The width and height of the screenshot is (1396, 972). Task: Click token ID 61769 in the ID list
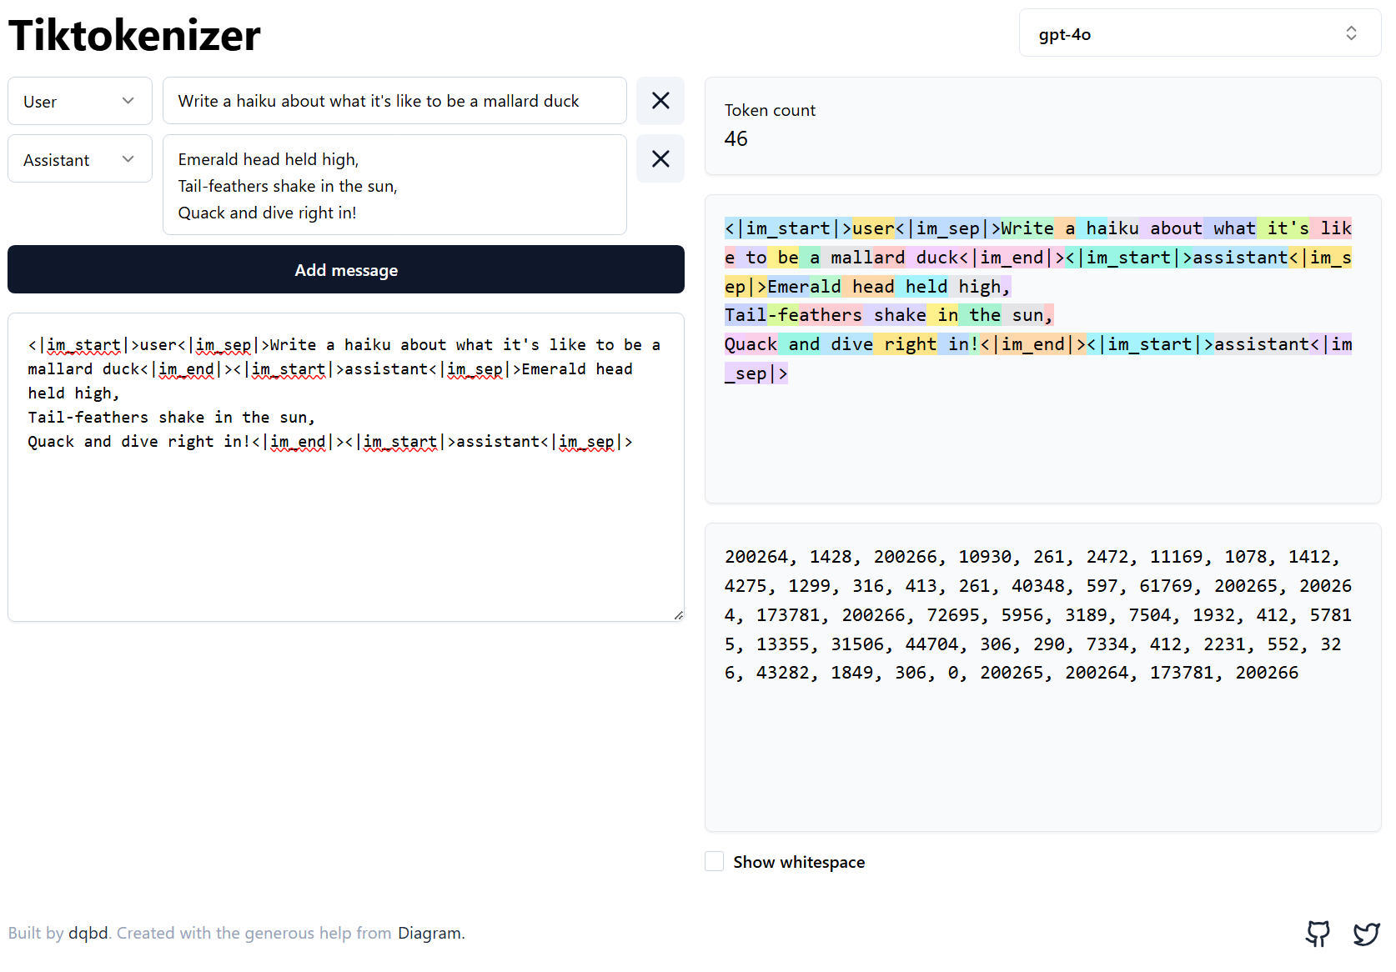click(1166, 586)
